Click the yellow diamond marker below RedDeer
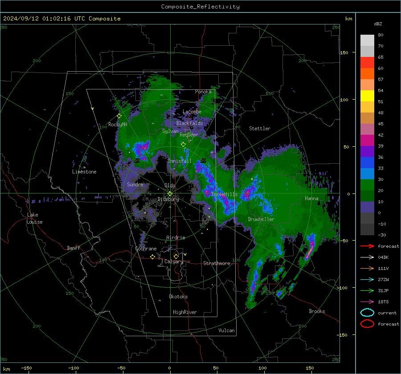The height and width of the screenshot is (374, 401). [184, 145]
